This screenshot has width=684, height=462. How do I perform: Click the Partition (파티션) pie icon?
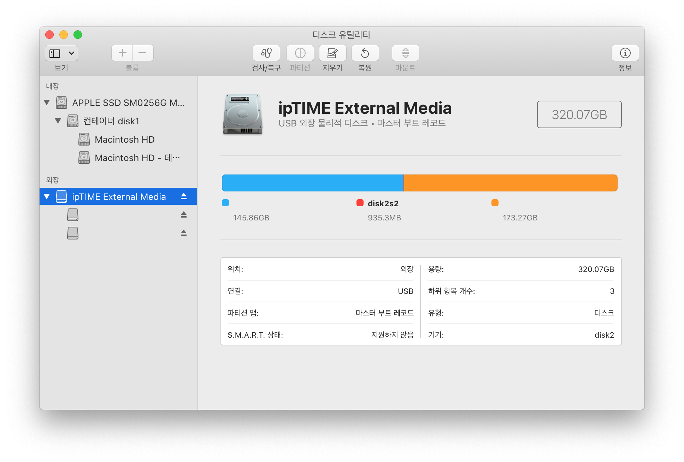tap(300, 53)
